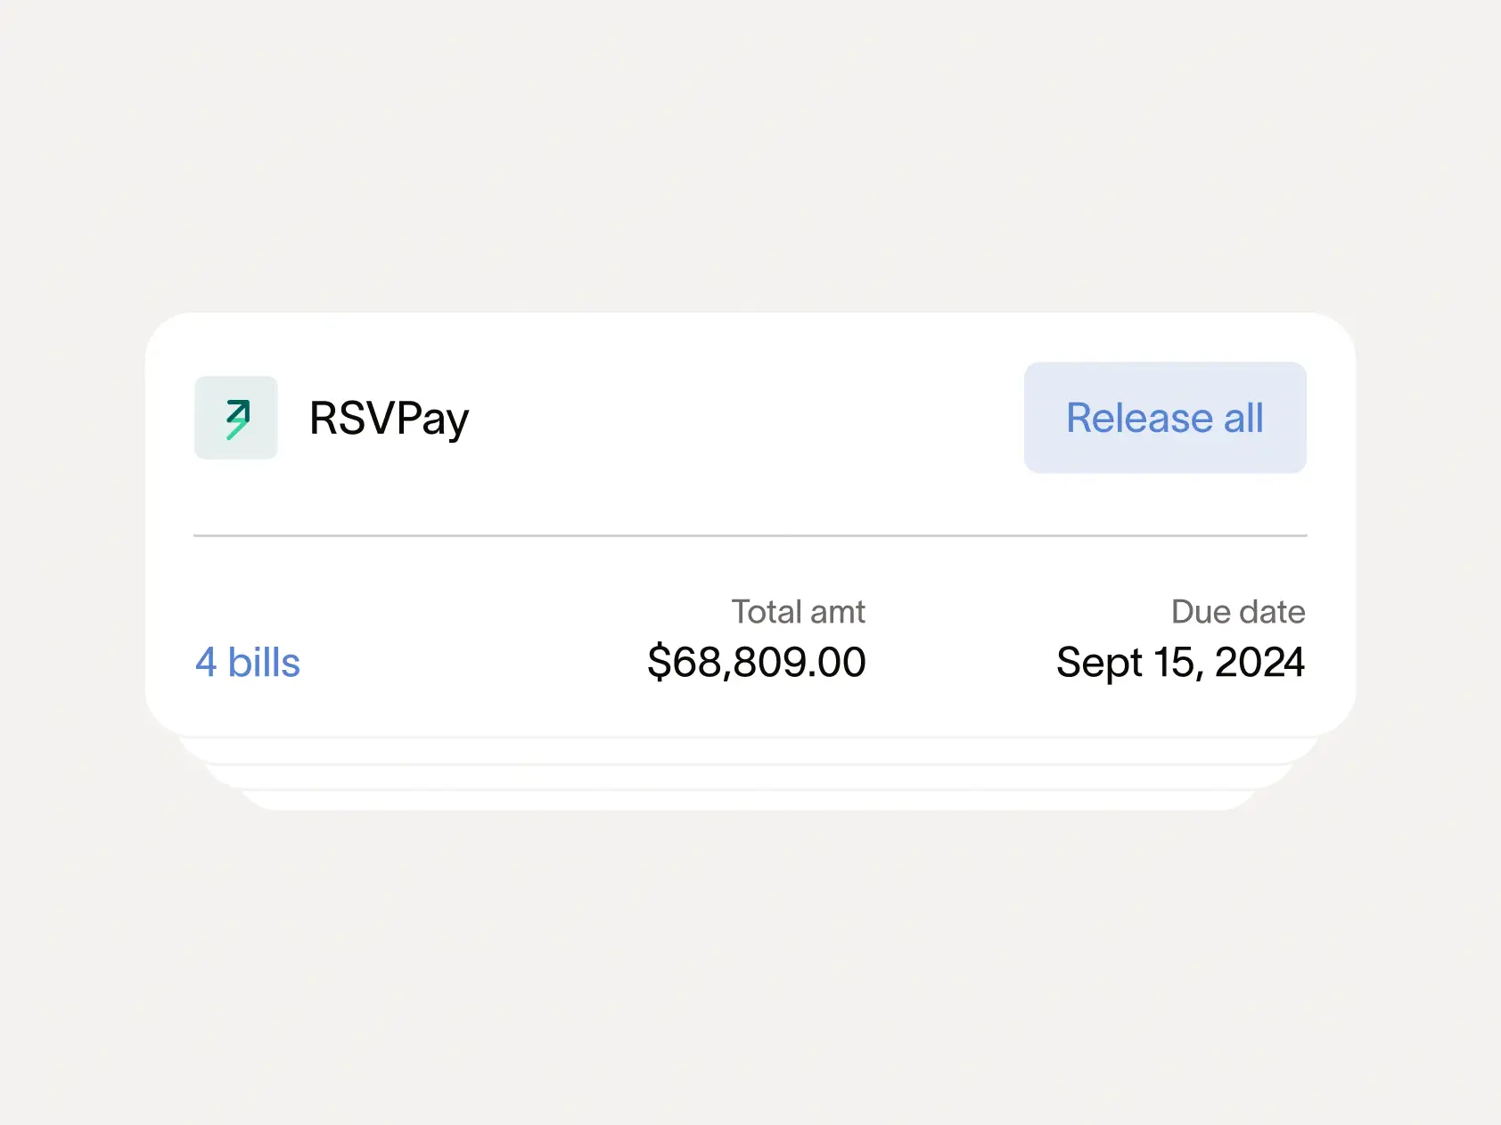
Task: Click the Sept 15, 2024 due date
Action: click(1179, 662)
